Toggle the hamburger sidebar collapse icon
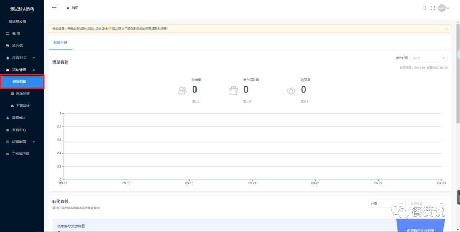This screenshot has height=232, width=460. pos(54,8)
